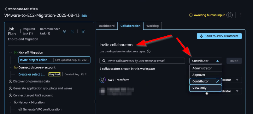Choose Contributor option in role list
This screenshot has height=114, width=253.
click(206, 81)
